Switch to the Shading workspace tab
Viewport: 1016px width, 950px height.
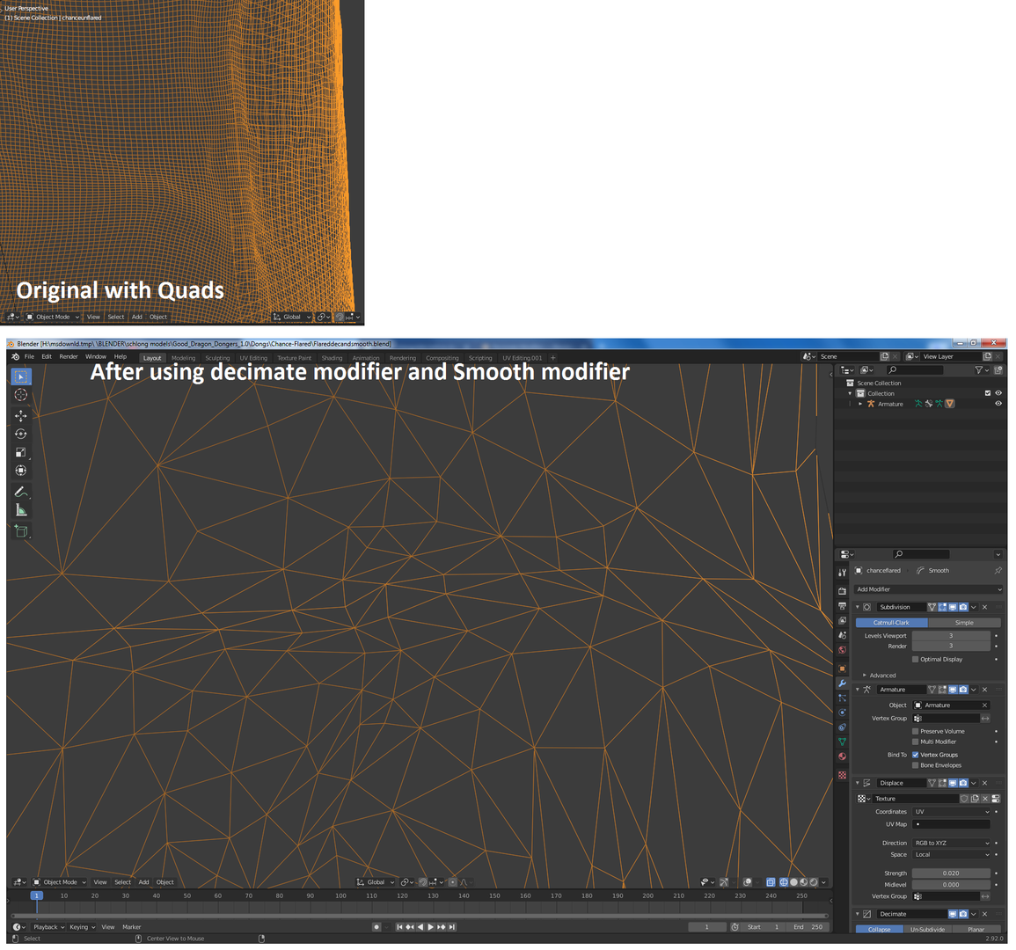pos(332,358)
